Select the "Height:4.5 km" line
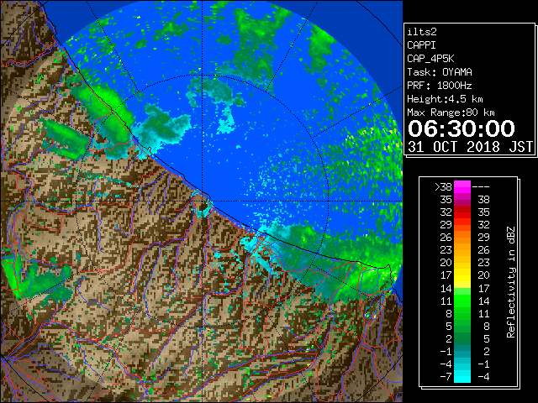 tap(445, 99)
